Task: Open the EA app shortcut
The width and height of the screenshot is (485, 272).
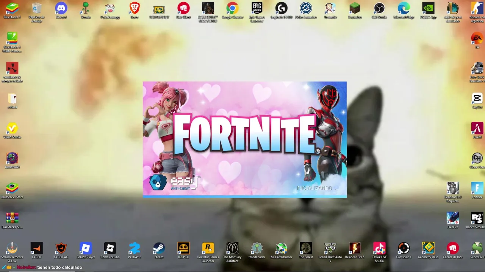Action: pyautogui.click(x=477, y=40)
